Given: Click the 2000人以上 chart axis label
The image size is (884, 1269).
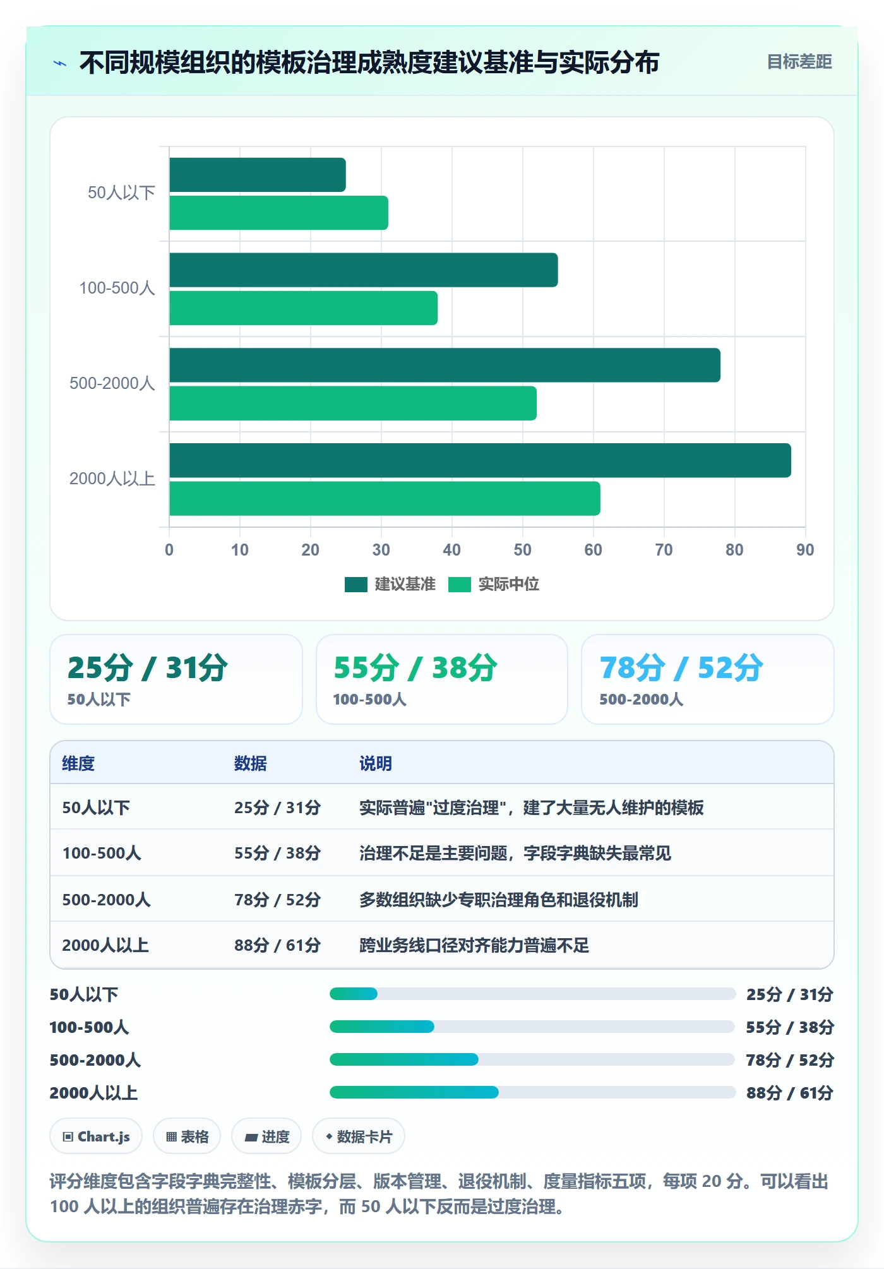Looking at the screenshot, I should (x=112, y=479).
